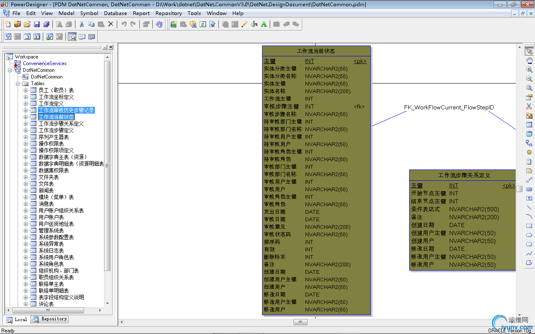
Task: Click the Save diskette toolbar icon
Action: (x=36, y=24)
